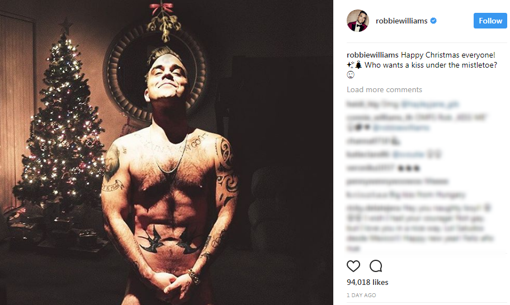510x305 pixels.
Task: Open the commenter sending kiss from Hungary
Action: (367, 195)
